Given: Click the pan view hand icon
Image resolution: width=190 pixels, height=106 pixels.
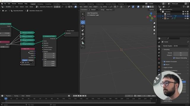Looking at the screenshot, I should (154, 26).
